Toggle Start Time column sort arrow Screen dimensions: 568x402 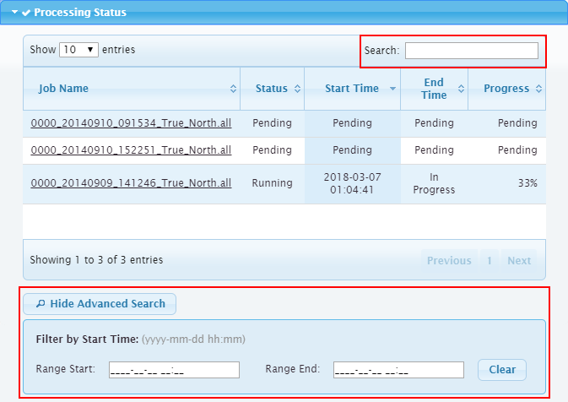392,89
